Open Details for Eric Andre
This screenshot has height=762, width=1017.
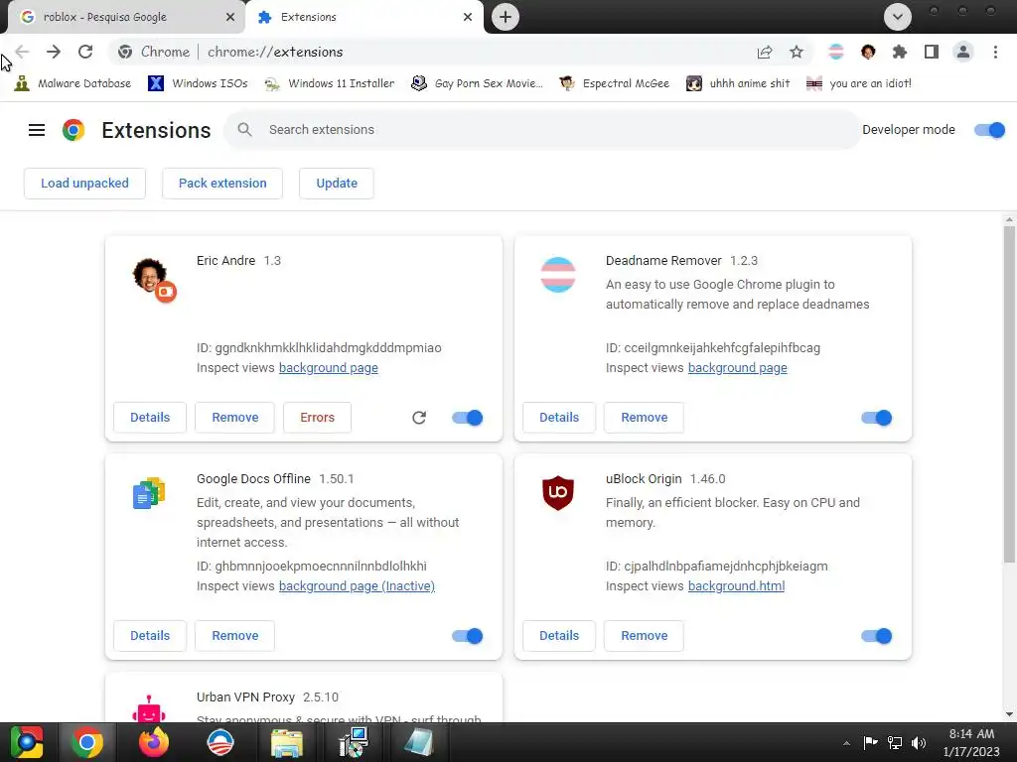150,418
